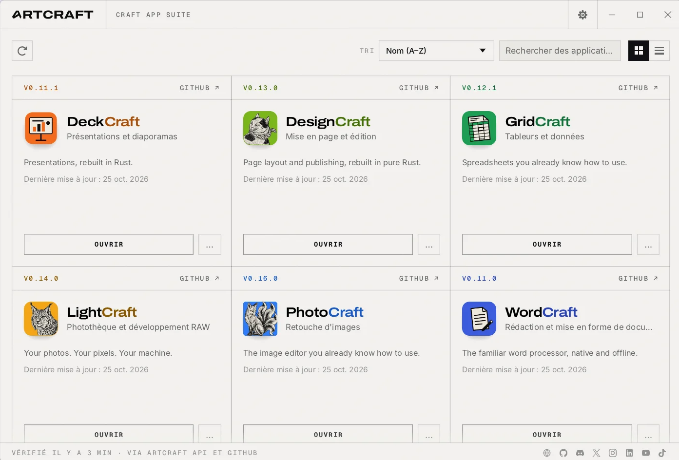679x460 pixels.
Task: Open the LightCraft more options menu
Action: point(210,434)
